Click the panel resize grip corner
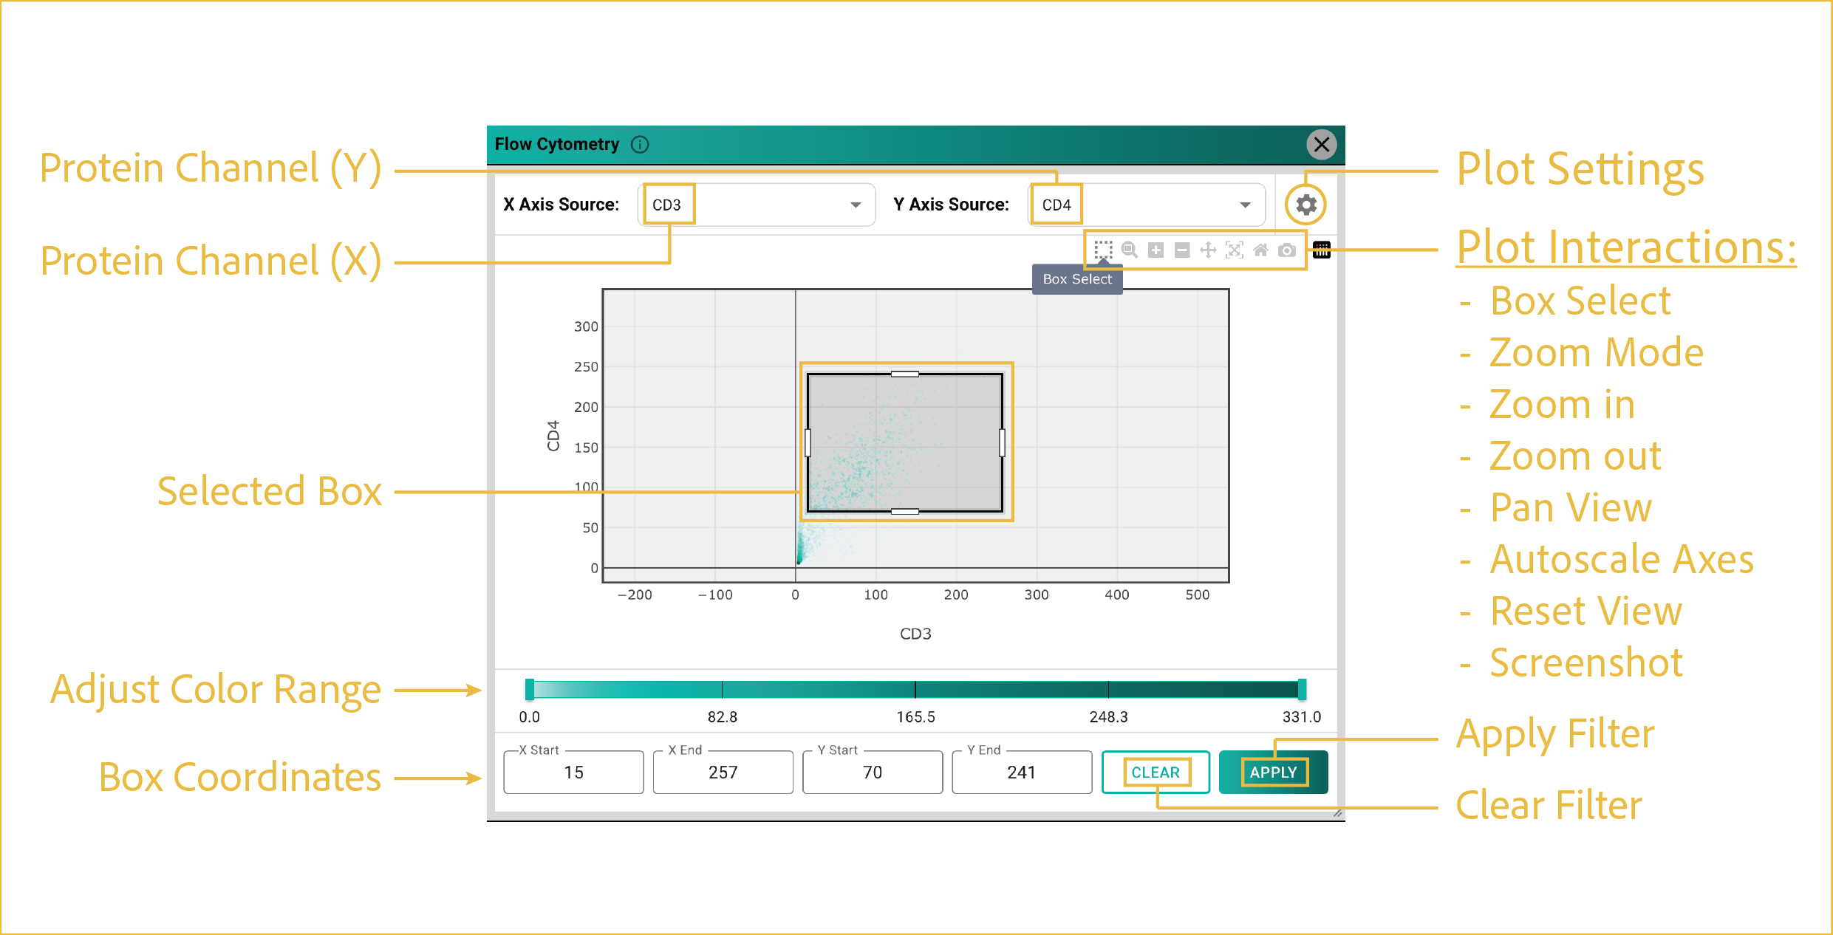1833x935 pixels. [1337, 813]
